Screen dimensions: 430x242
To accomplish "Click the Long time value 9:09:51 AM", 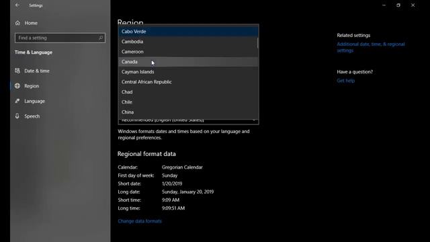I will point(173,208).
